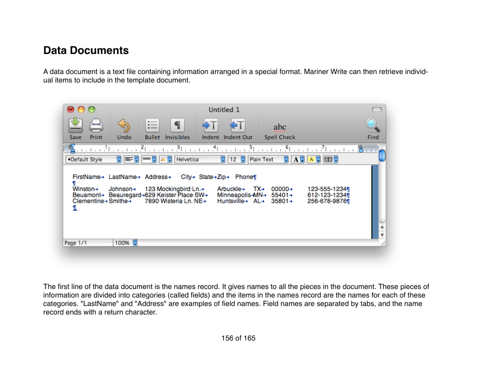Viewport: 477px width, 369px height.
Task: Click the phone number 123-555-1234
Action: coord(327,189)
